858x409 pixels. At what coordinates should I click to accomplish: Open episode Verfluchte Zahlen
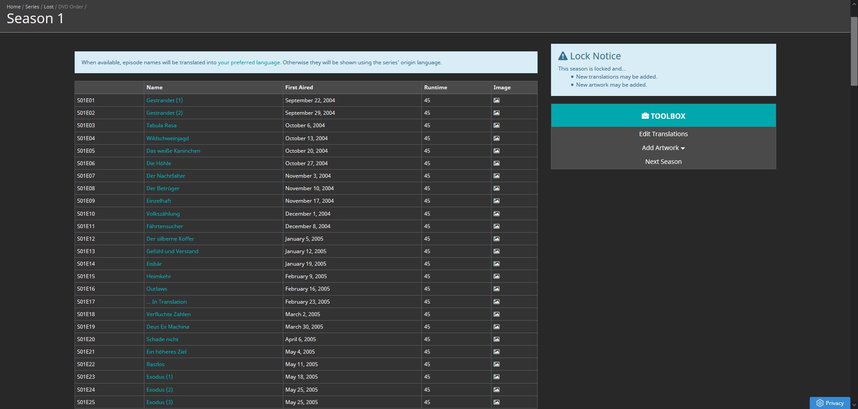point(168,314)
